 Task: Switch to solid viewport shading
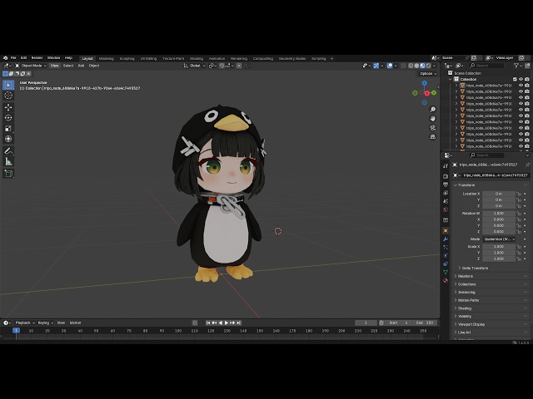tap(416, 66)
